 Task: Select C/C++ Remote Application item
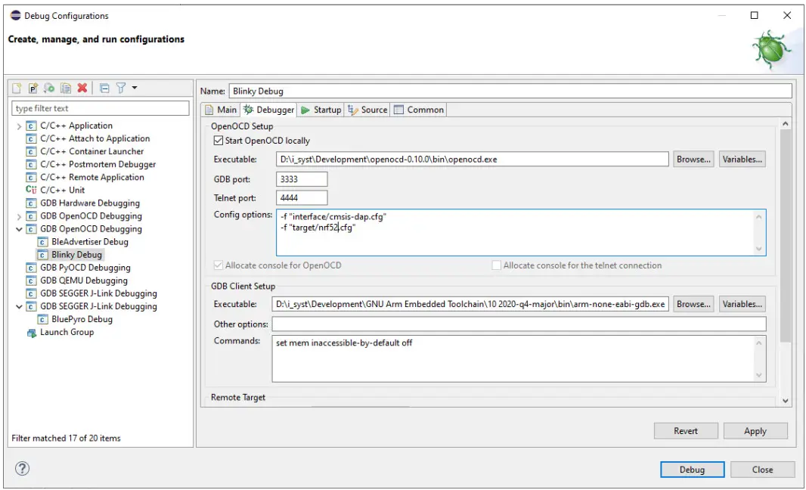tap(92, 177)
